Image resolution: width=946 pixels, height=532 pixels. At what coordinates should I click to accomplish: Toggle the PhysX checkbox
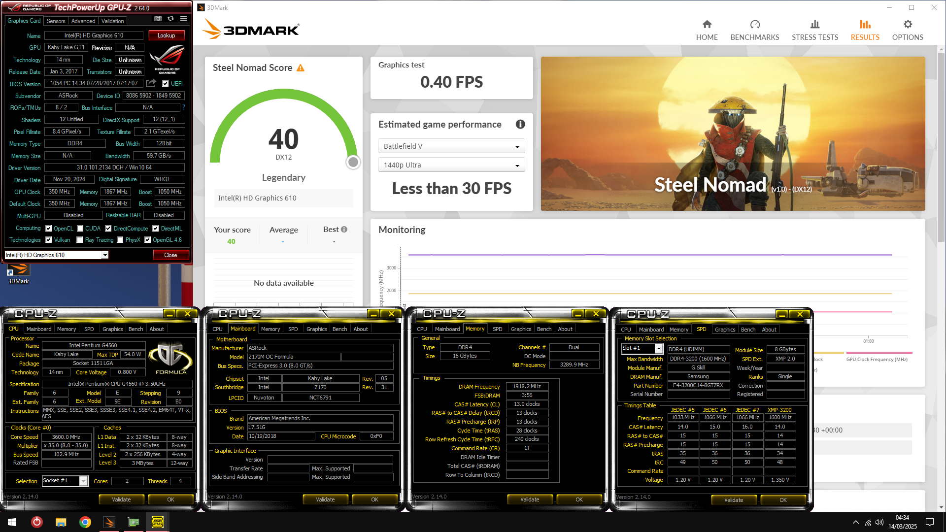(x=120, y=240)
